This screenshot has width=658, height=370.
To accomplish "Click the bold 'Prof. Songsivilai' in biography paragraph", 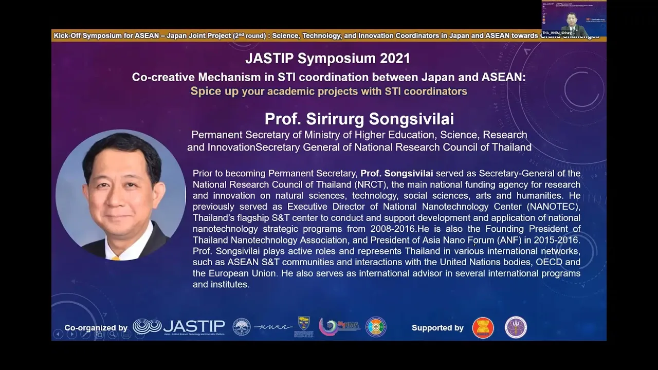I will (397, 173).
